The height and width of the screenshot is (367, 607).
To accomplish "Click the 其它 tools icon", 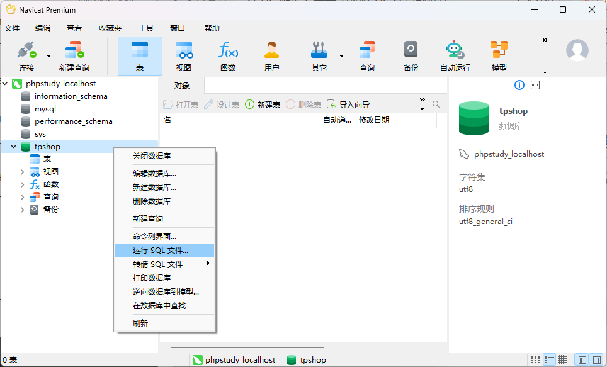I will point(319,56).
